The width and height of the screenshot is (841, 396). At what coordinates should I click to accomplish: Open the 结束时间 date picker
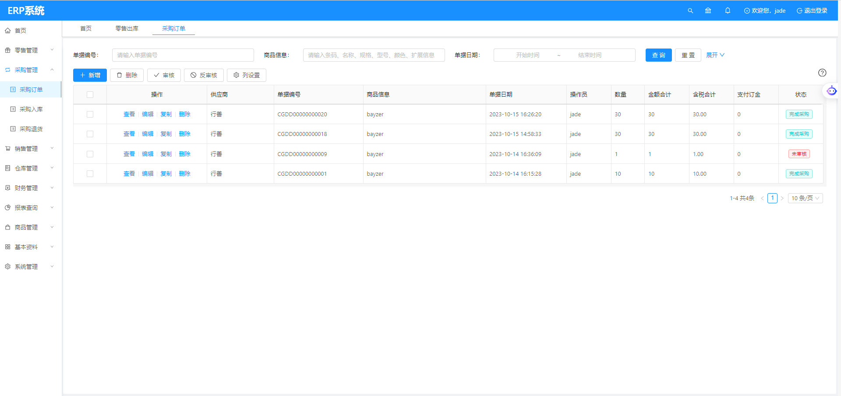[590, 55]
